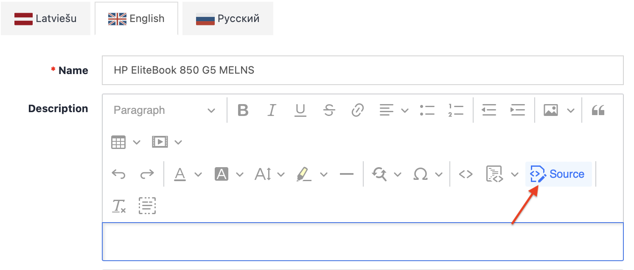The height and width of the screenshot is (270, 634).
Task: Apply strikethrough to text
Action: 329,110
